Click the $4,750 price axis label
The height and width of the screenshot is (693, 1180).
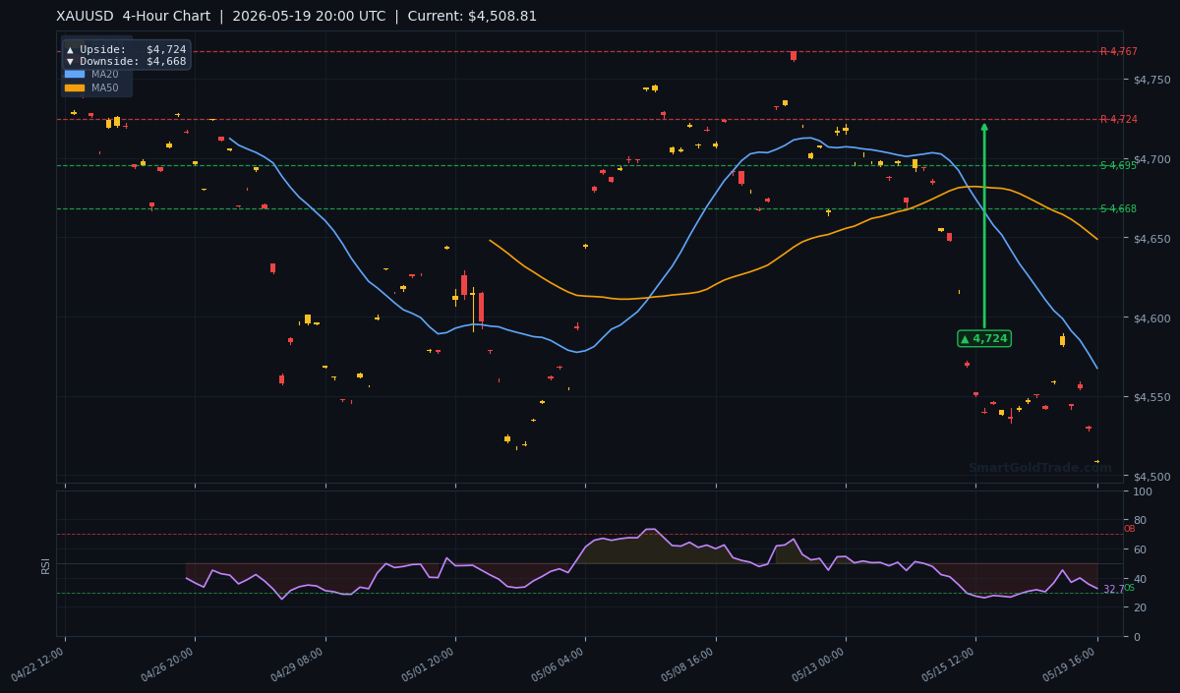click(x=1151, y=80)
